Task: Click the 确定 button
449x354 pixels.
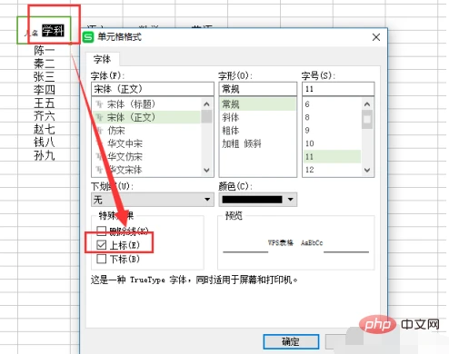Action: click(x=291, y=342)
